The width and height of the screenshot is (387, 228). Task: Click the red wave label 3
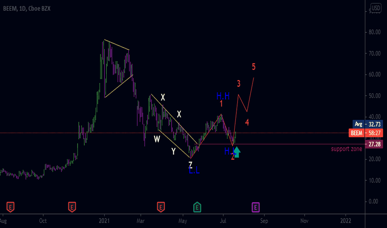pyautogui.click(x=239, y=84)
